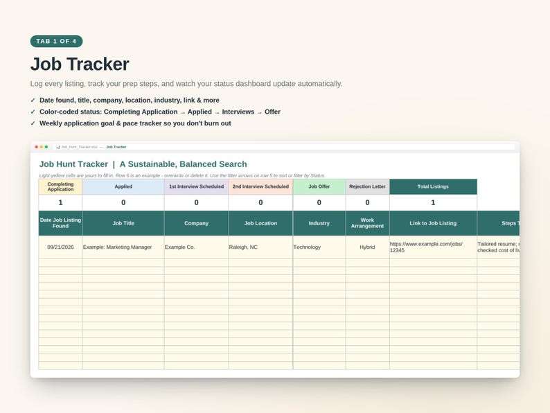Select the 'Hybrid' cell
Viewport: 550px width, 413px height.
tap(367, 247)
